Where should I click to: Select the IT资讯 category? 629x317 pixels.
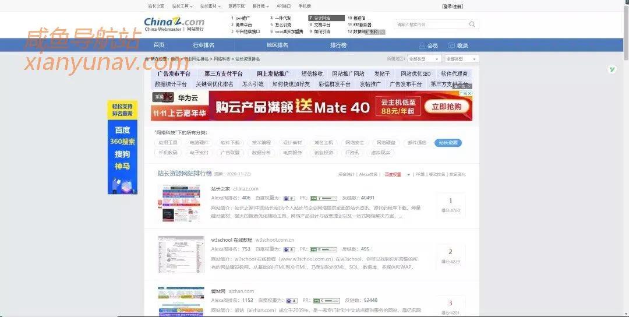[352, 153]
